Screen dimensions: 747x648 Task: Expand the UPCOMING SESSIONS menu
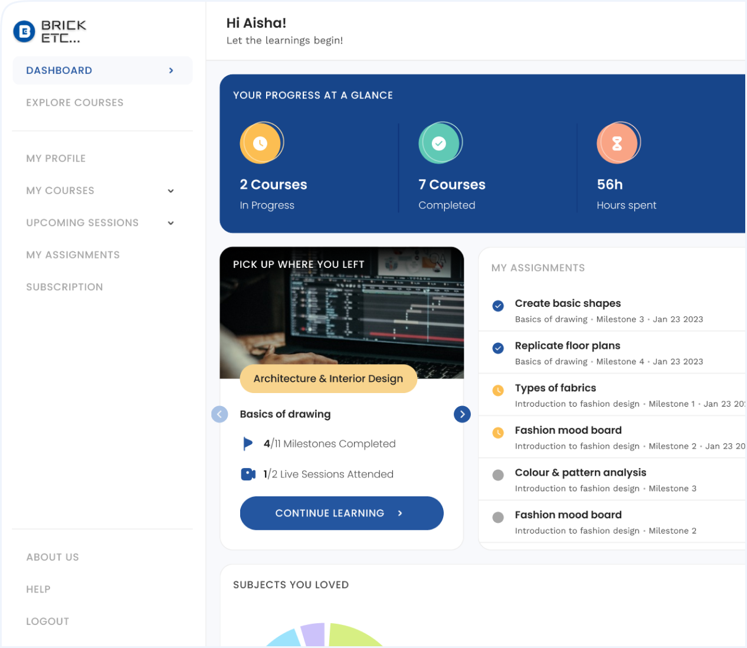click(x=171, y=223)
